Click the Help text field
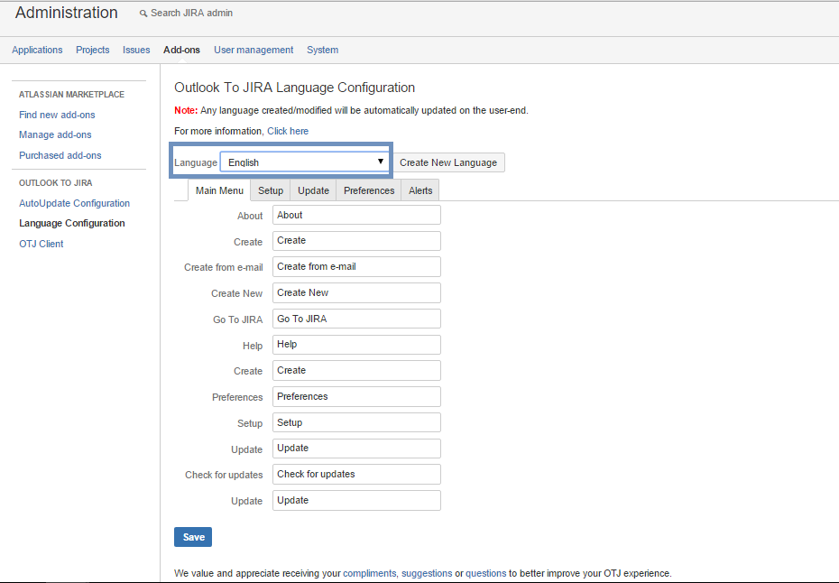This screenshot has width=839, height=583. coord(357,345)
